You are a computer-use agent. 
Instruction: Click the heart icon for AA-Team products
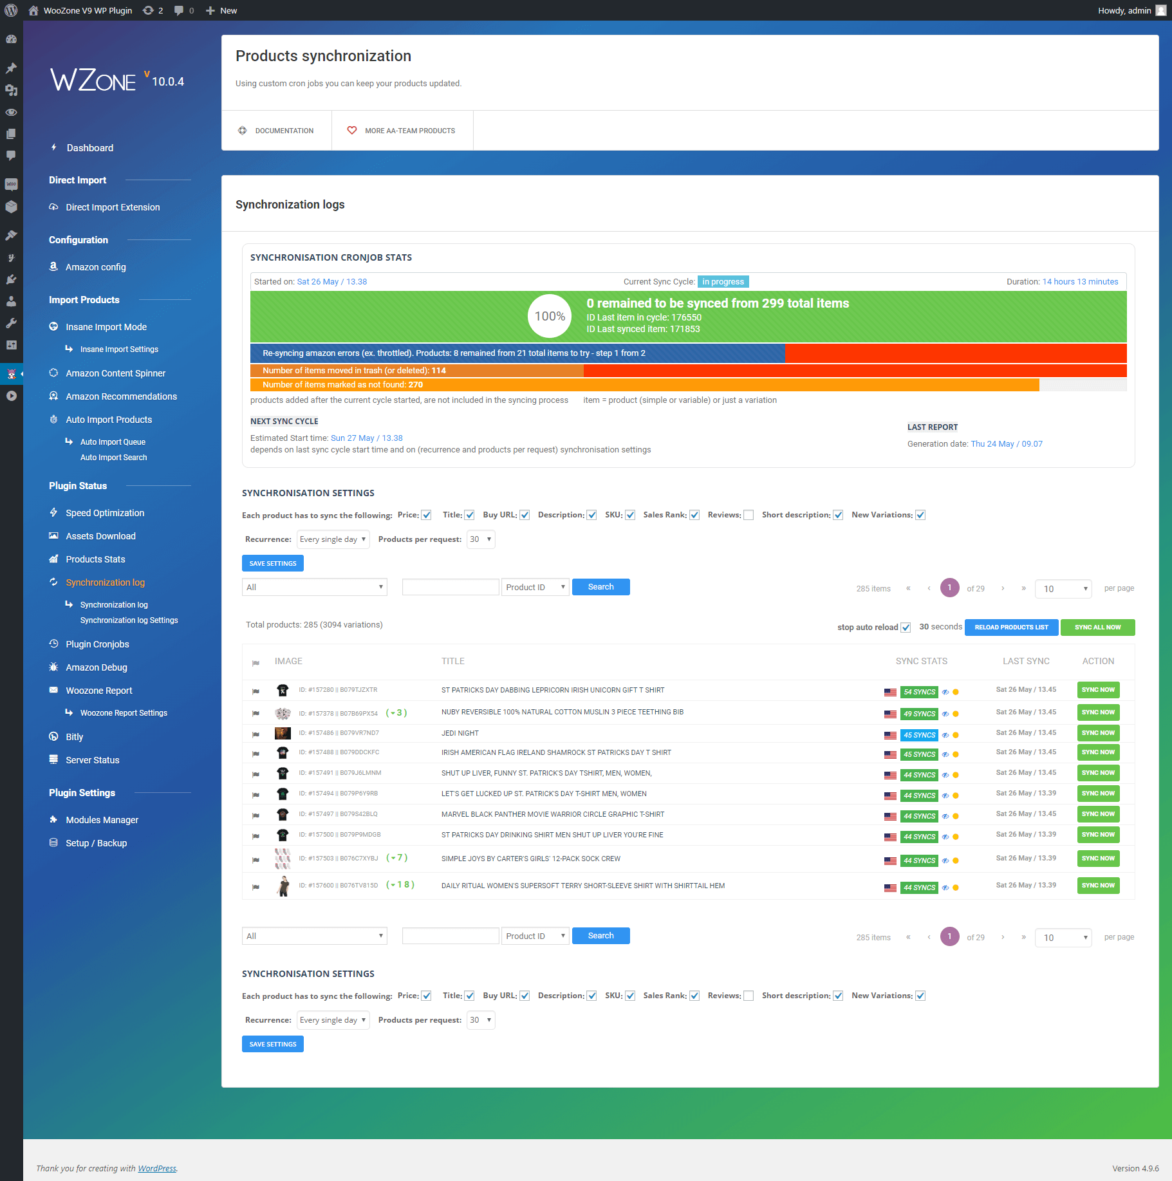pos(352,131)
